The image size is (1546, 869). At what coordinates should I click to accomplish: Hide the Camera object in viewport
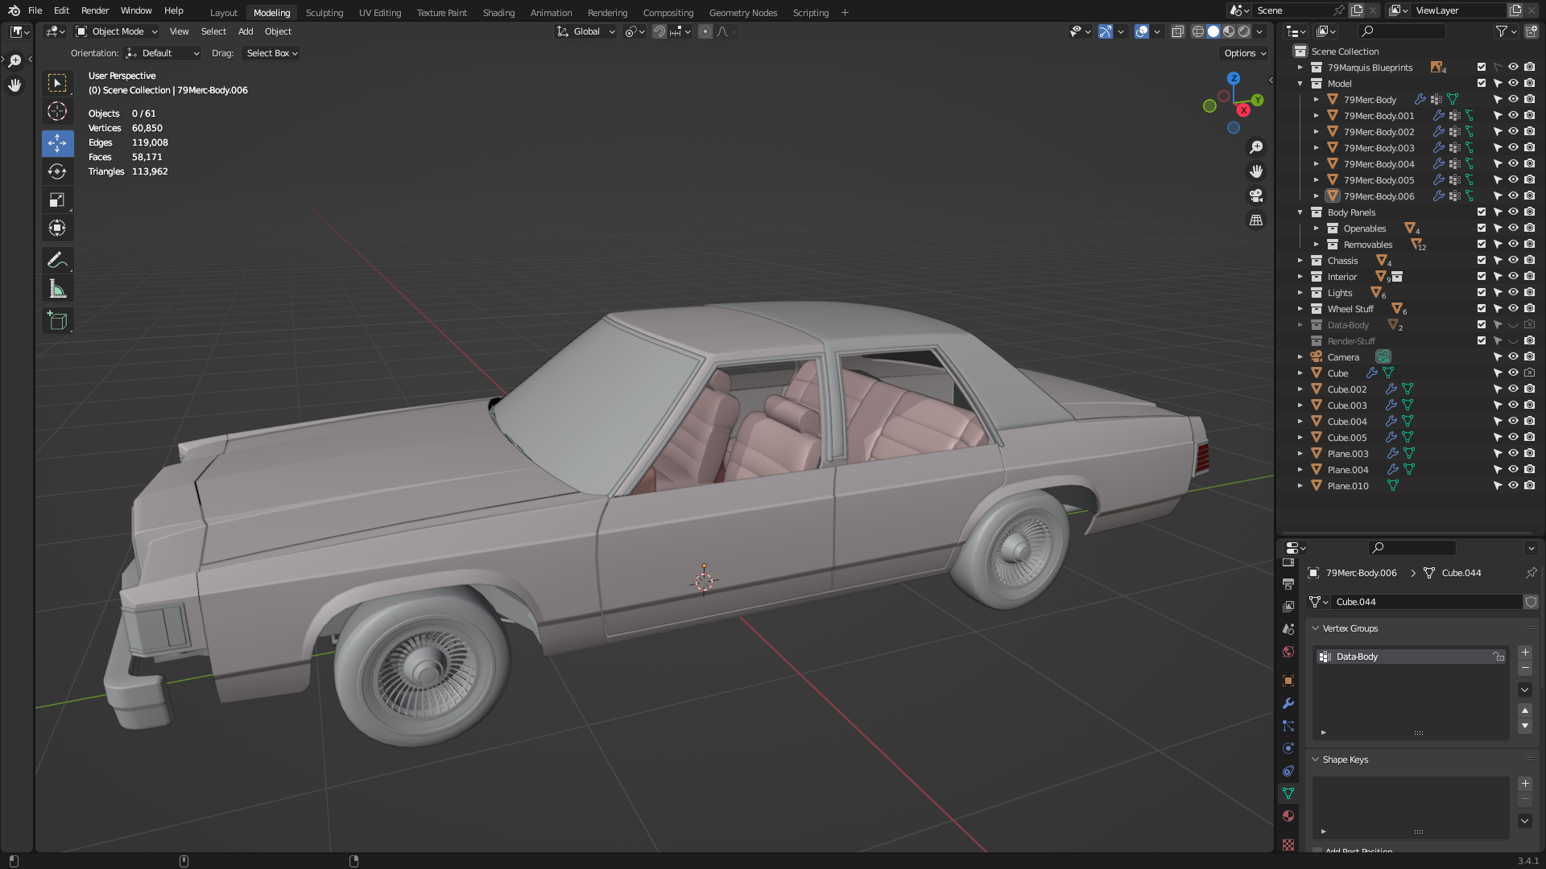coord(1513,357)
